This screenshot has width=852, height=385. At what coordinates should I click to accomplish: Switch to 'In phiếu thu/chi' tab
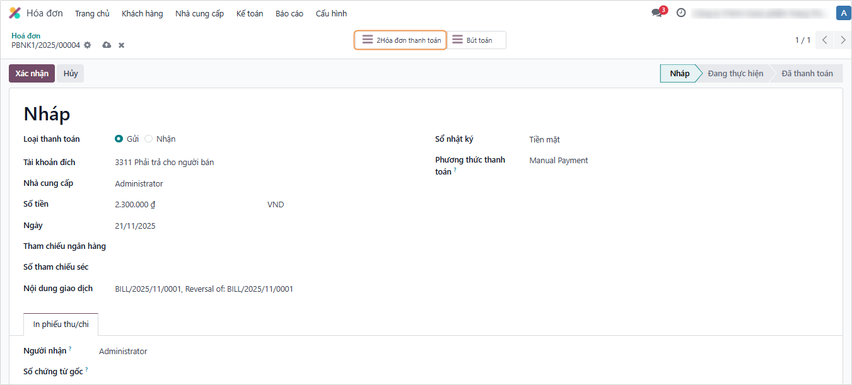pos(61,325)
